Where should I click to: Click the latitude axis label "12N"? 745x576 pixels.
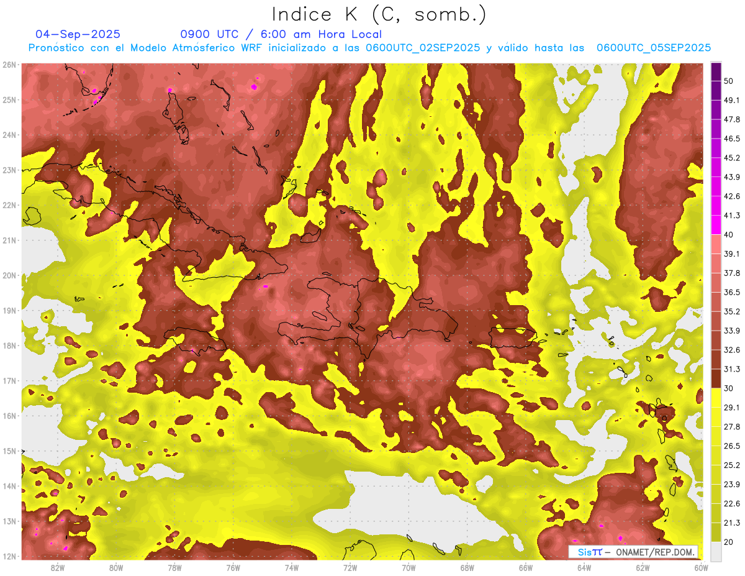pyautogui.click(x=9, y=556)
